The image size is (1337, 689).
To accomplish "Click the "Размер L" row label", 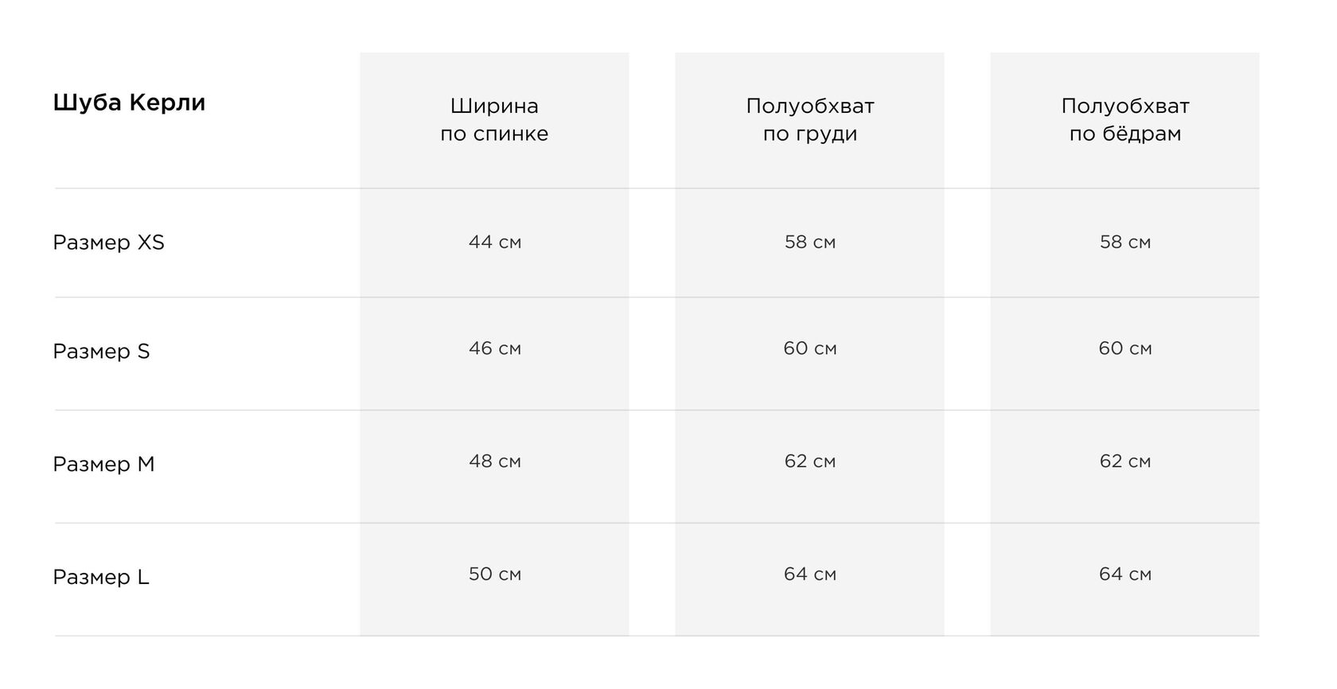I will pos(101,578).
